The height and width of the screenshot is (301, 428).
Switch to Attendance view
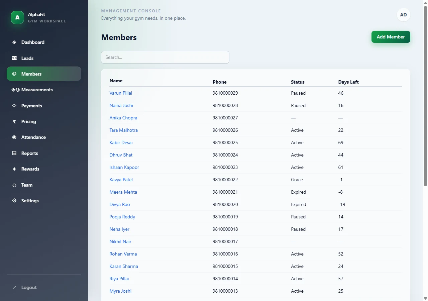tap(44, 137)
